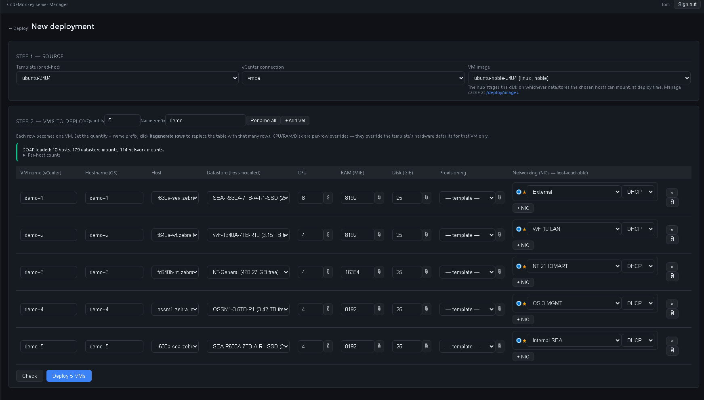Click Sign out
The height and width of the screenshot is (400, 704).
pyautogui.click(x=687, y=4)
